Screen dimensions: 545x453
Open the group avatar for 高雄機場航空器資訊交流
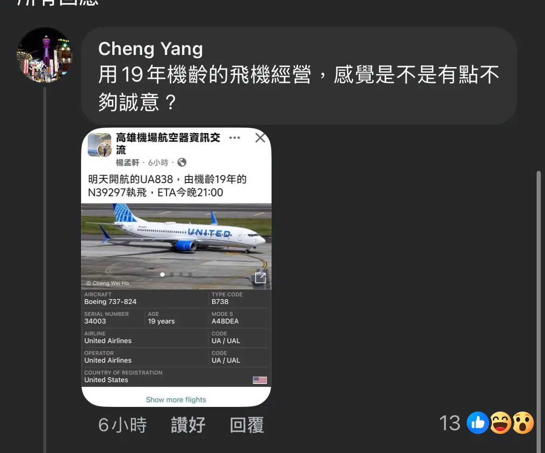[99, 145]
